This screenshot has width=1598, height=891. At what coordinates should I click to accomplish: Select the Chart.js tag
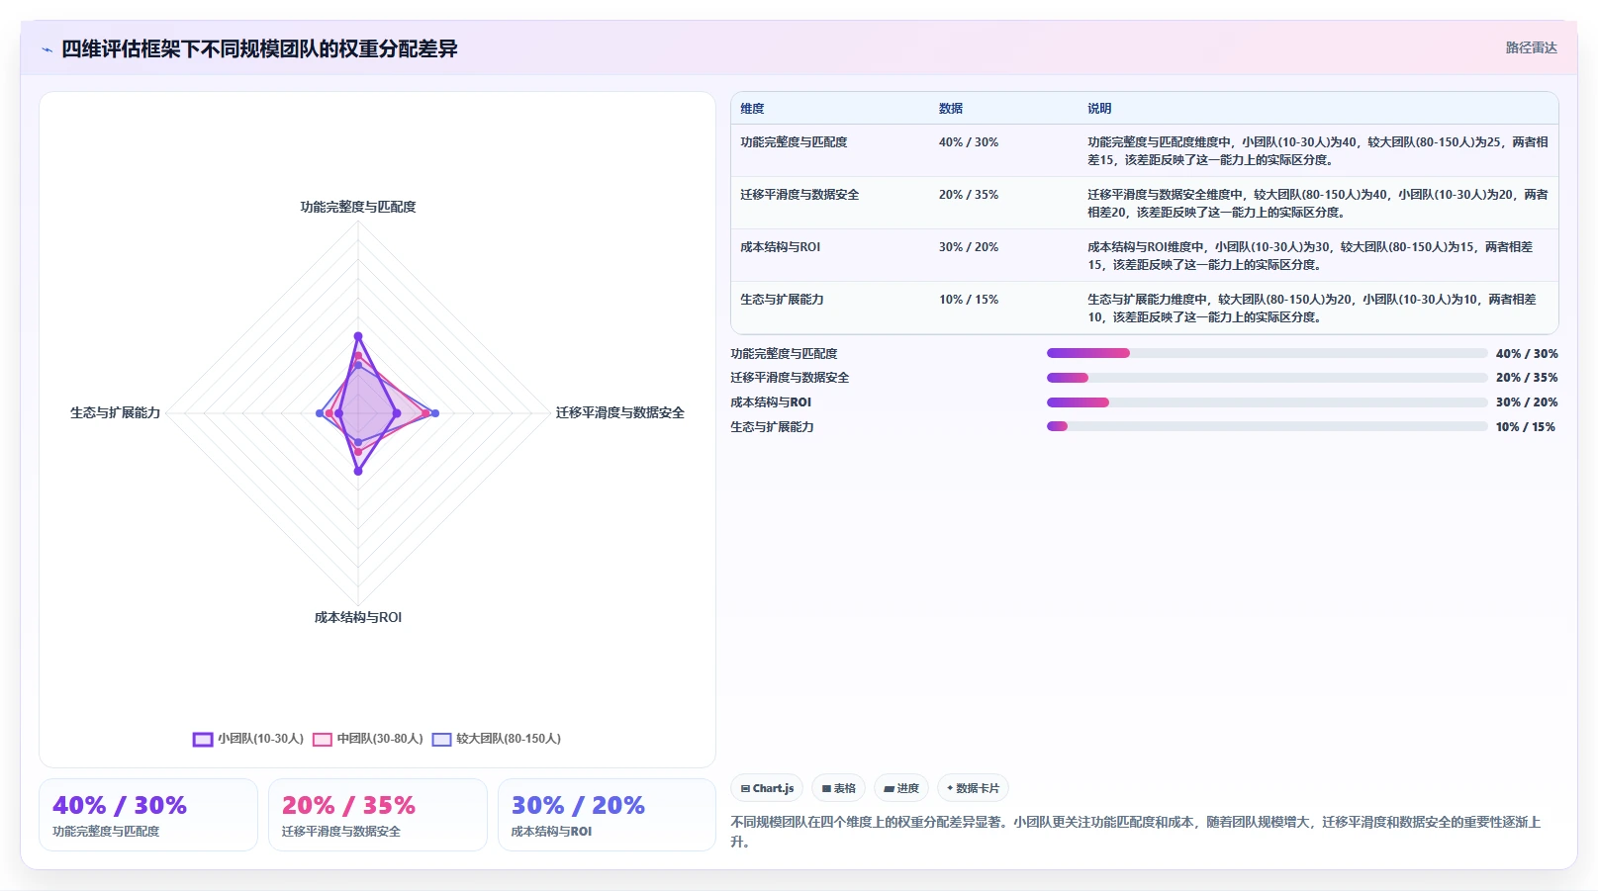point(767,788)
